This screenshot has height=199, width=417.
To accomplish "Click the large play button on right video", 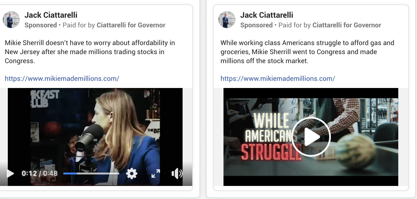I will (311, 137).
